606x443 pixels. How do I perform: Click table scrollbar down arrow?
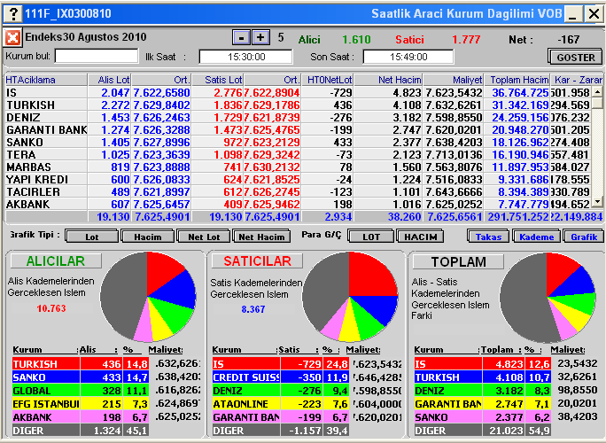point(597,202)
